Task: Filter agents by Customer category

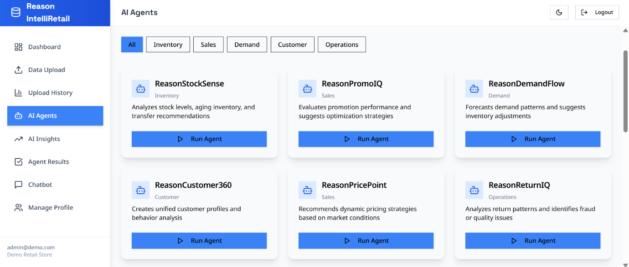Action: 292,45
